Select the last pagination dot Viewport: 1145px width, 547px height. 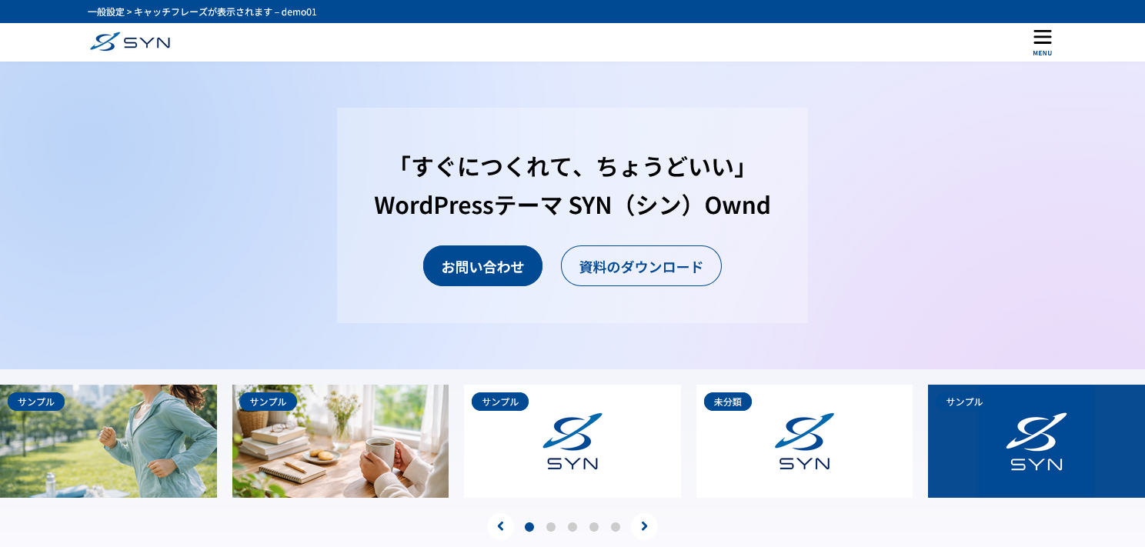point(616,526)
